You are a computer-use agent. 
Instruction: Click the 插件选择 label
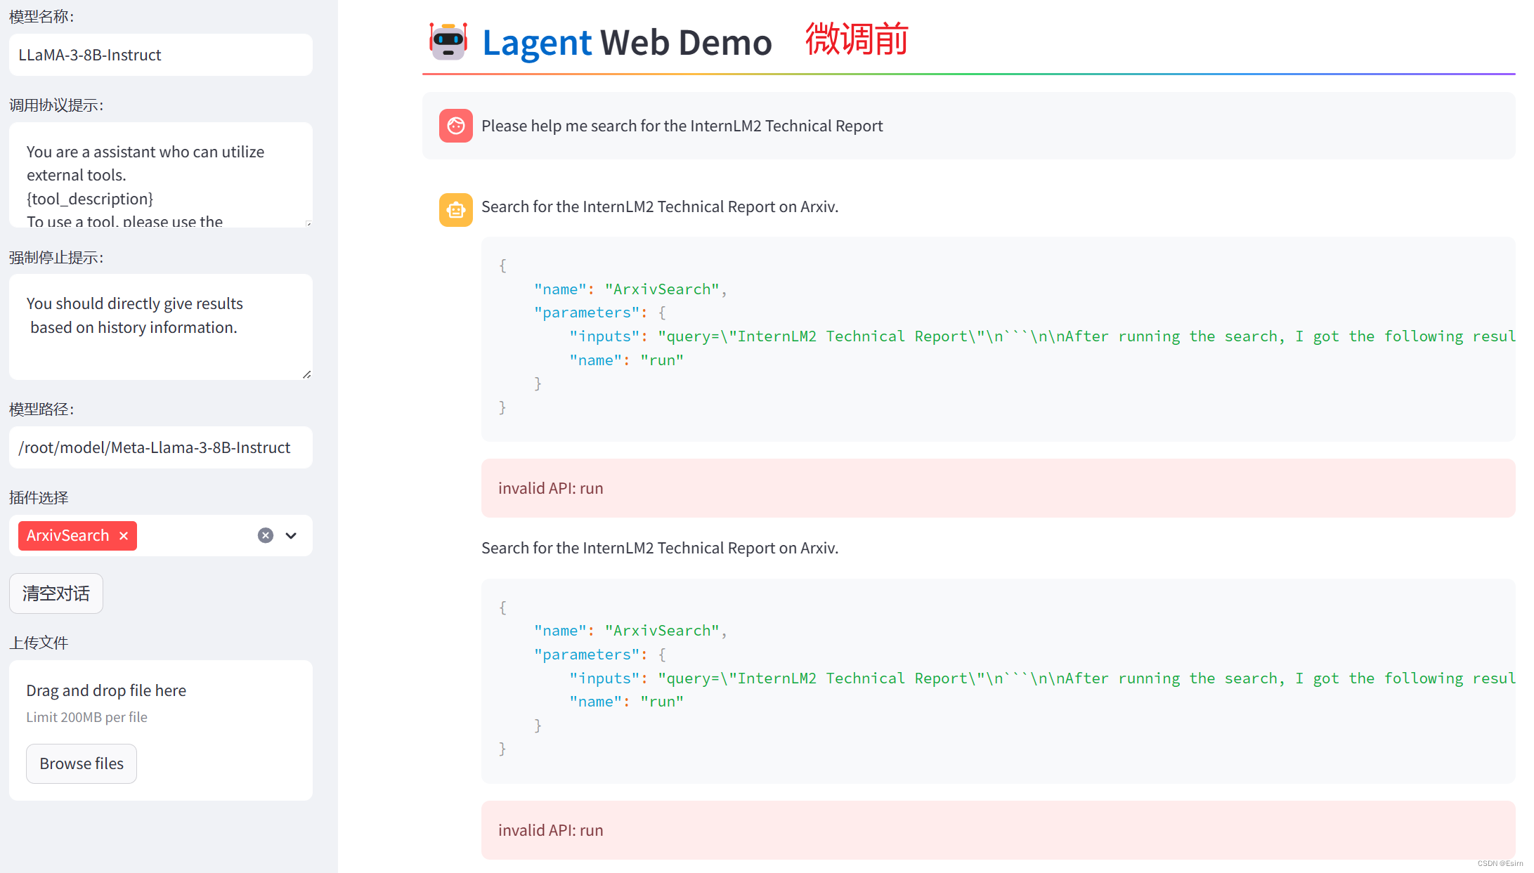point(39,498)
